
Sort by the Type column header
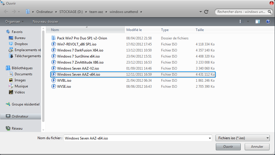177,30
